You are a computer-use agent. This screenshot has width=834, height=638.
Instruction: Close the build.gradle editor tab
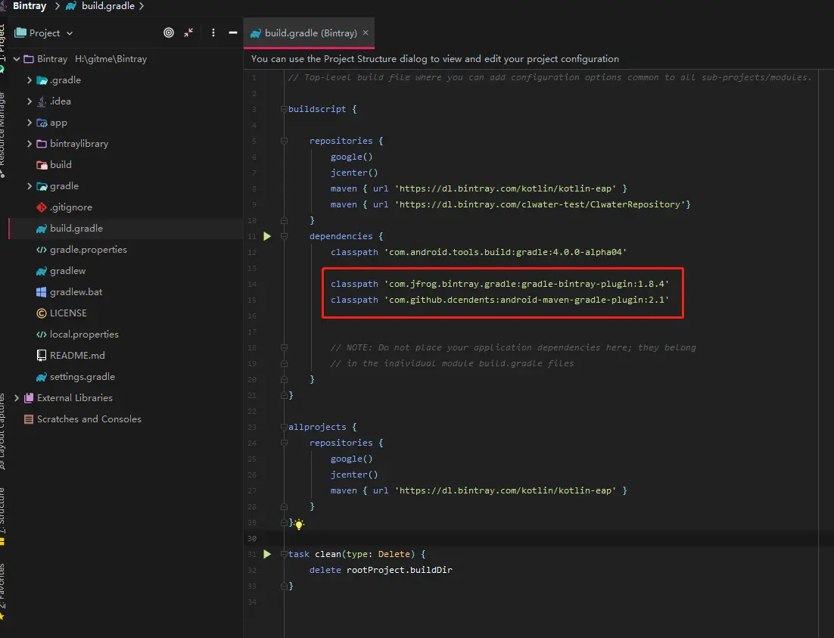(x=366, y=33)
